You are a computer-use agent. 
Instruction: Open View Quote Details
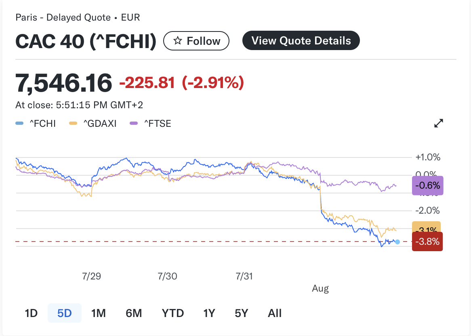click(301, 40)
